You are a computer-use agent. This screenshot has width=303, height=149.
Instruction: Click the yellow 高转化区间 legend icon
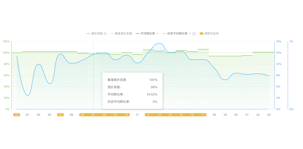tap(201, 33)
